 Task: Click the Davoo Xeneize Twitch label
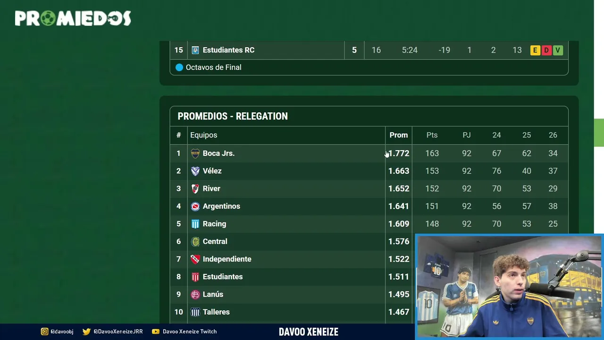(x=190, y=331)
